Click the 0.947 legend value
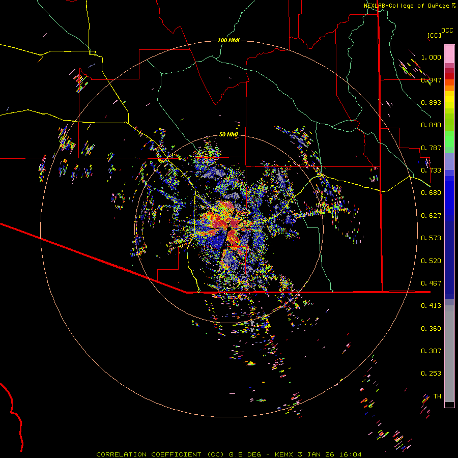Screen dimensions: 458x458 (x=431, y=80)
